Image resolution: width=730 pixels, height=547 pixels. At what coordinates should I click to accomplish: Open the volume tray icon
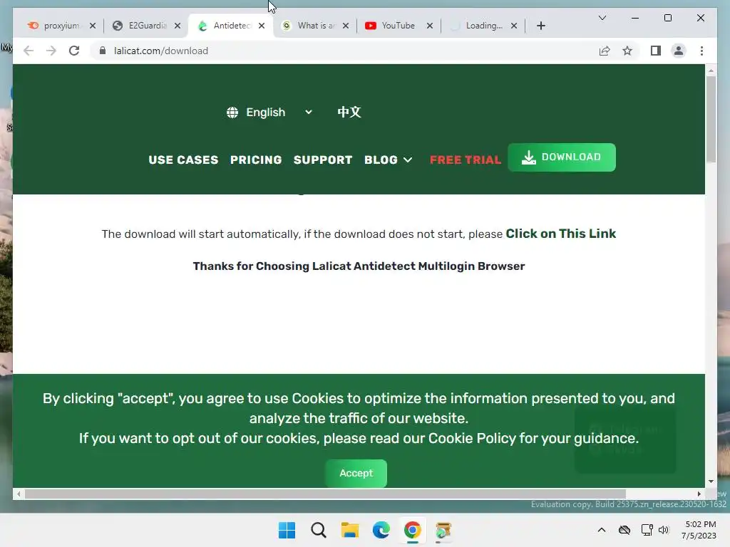tap(664, 530)
